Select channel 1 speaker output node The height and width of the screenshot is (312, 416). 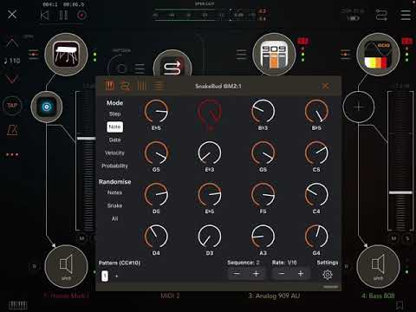point(66,266)
